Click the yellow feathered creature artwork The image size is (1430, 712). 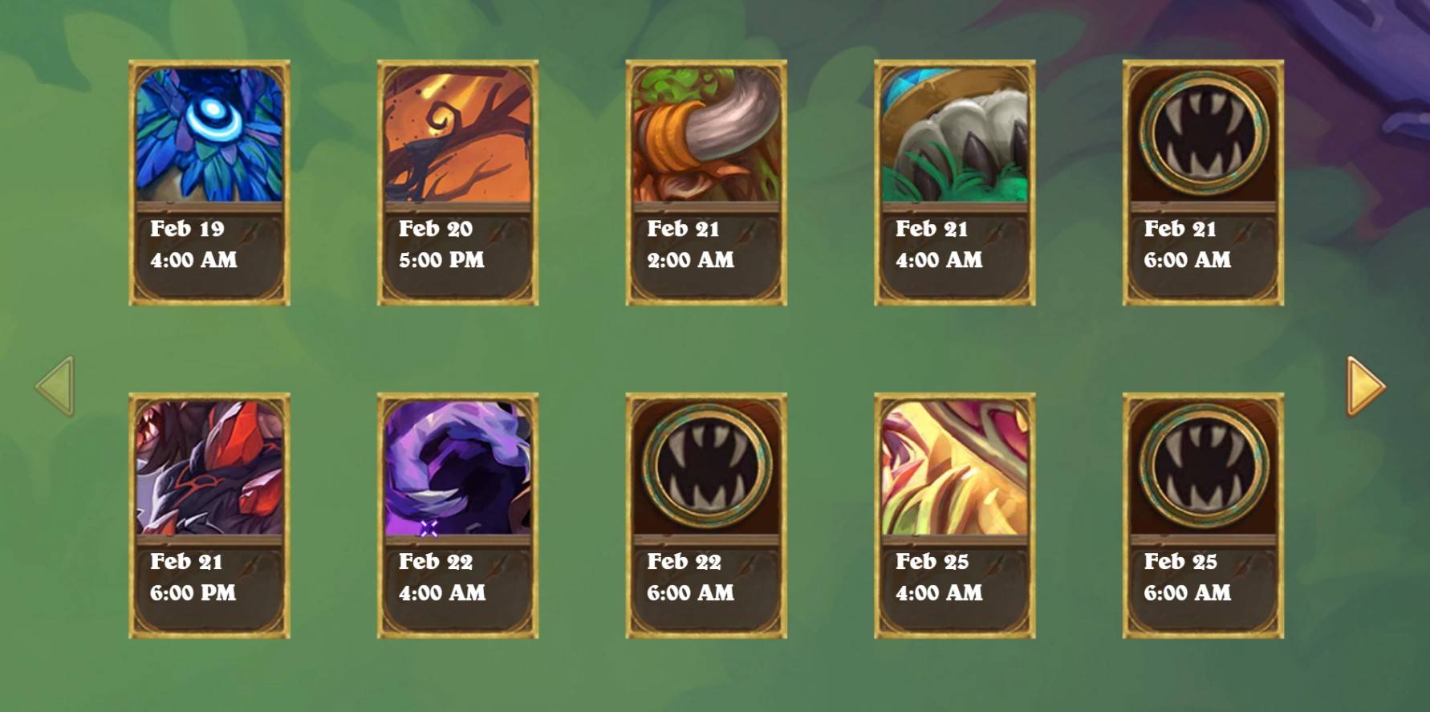(955, 468)
